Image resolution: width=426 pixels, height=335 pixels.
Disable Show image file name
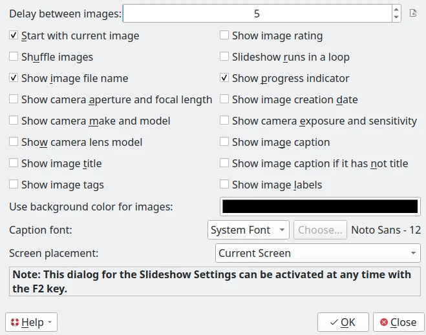(14, 78)
